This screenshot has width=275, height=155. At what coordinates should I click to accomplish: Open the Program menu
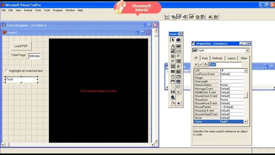coord(58,10)
